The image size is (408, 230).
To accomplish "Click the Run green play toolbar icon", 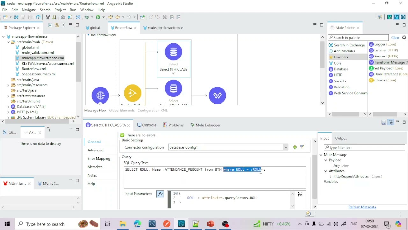I will click(x=98, y=17).
